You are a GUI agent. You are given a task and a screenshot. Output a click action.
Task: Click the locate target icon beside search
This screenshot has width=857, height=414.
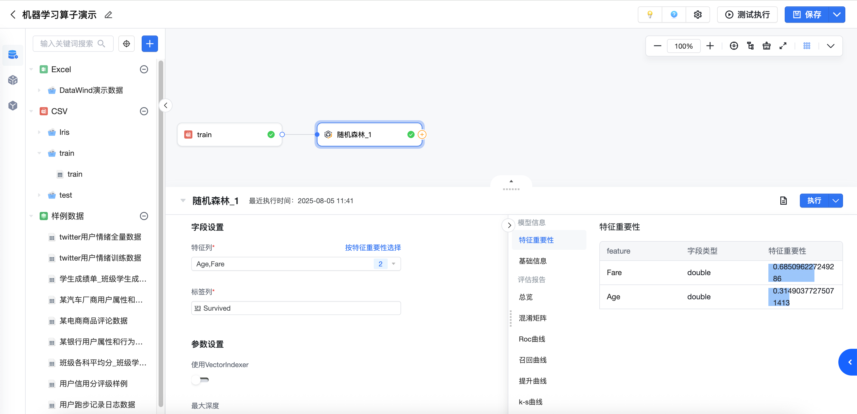pos(127,44)
